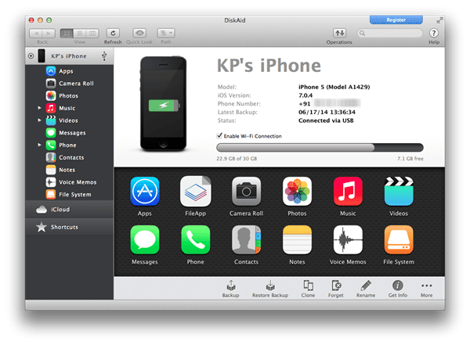Open Notes icon in the main grid
Viewport: 470px width, 345px height.
click(297, 239)
